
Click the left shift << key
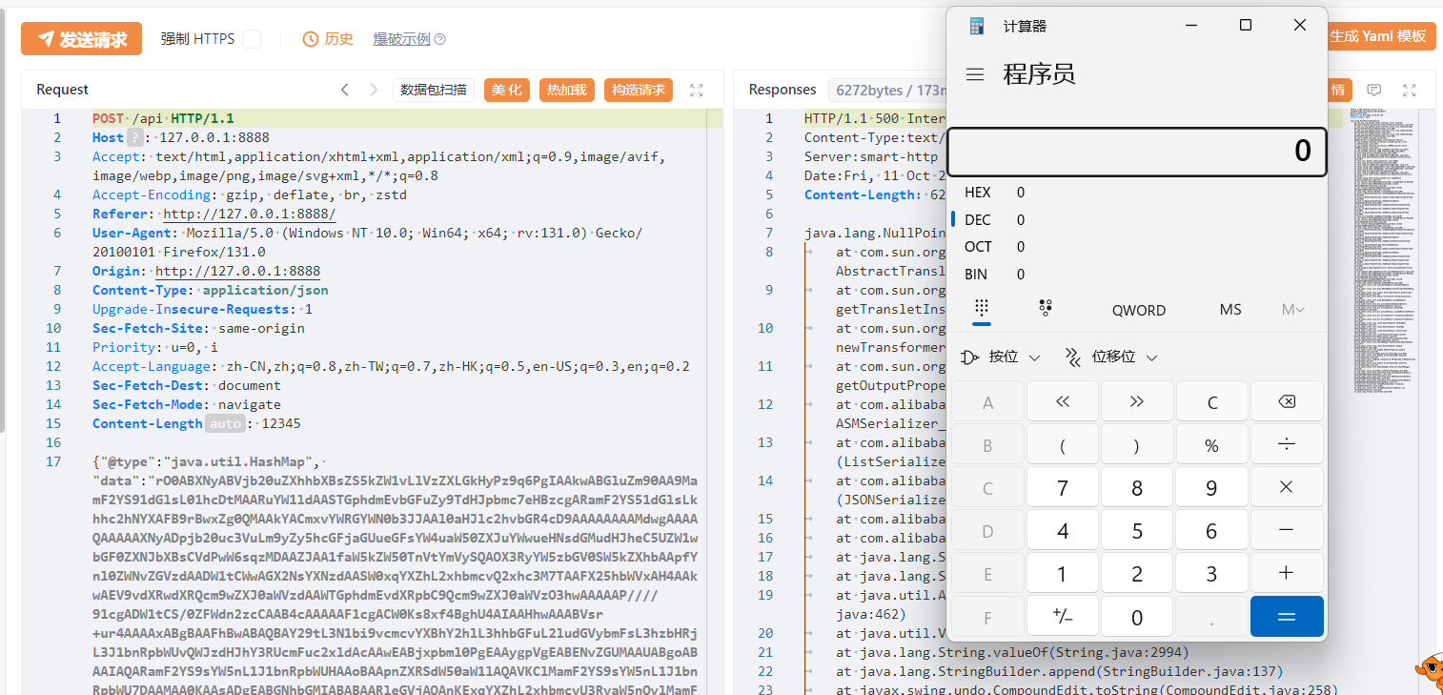pos(1063,402)
